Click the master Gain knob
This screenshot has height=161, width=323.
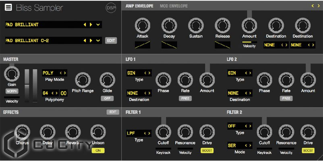(x=12, y=74)
